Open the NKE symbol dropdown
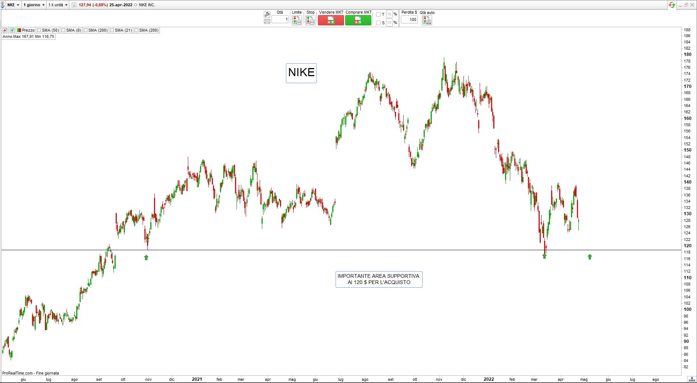Viewport: 697px width, 383px height. [13, 5]
